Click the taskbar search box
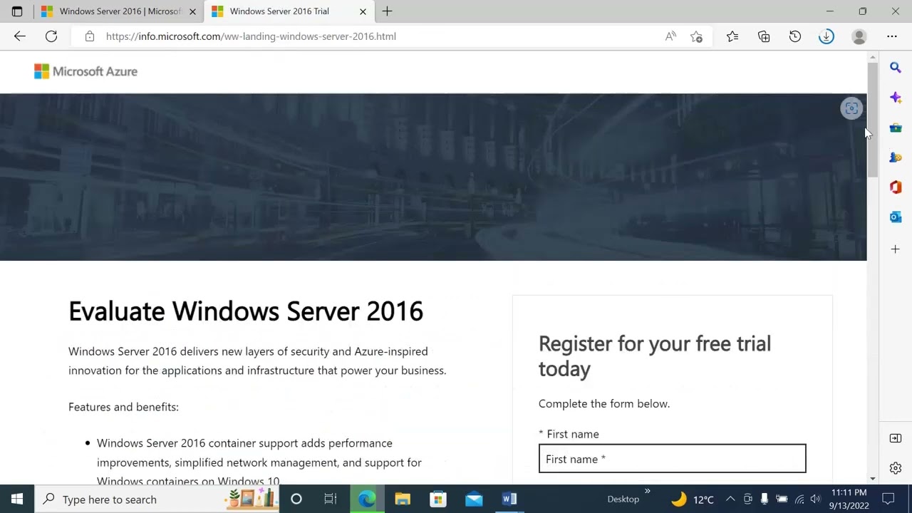This screenshot has width=912, height=513. (x=157, y=499)
